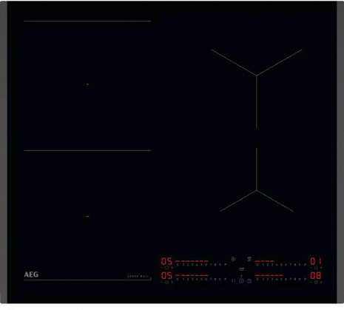Image resolution: width=344 pixels, height=310 pixels.
Task: Set upper 05 zone slider to level 9
Action: pos(220,265)
